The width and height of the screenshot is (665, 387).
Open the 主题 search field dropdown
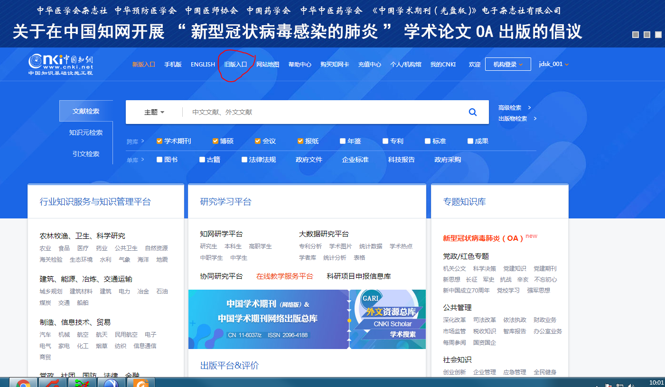point(154,112)
